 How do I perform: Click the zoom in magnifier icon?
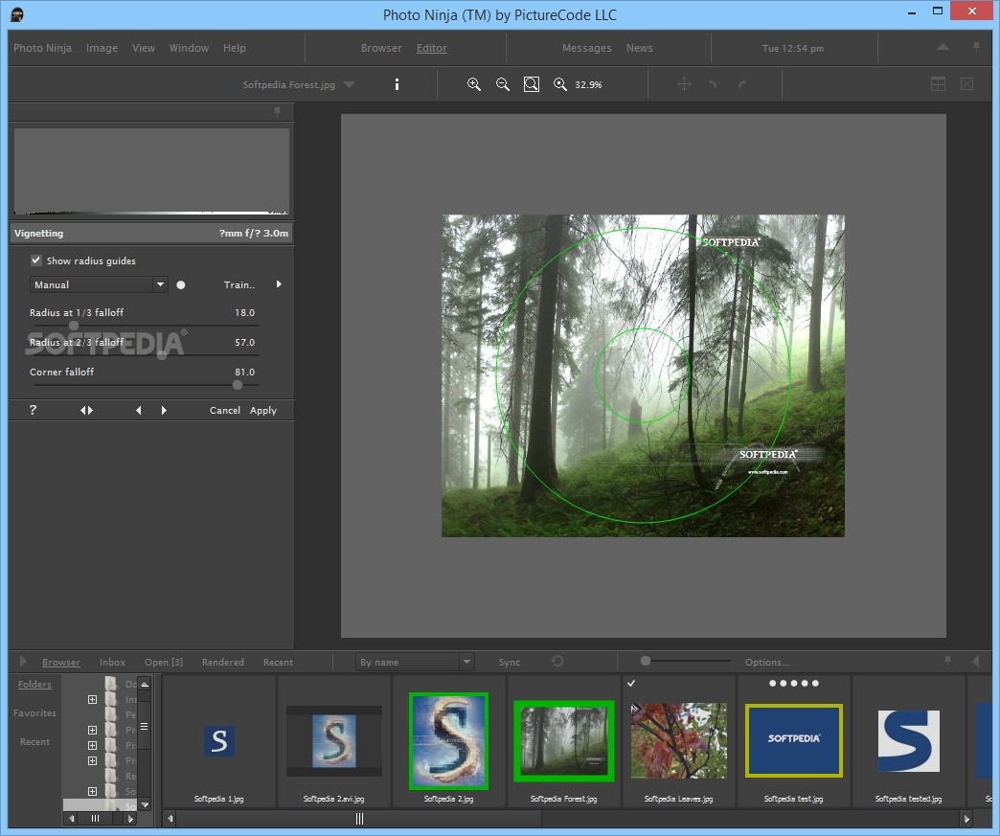click(474, 84)
